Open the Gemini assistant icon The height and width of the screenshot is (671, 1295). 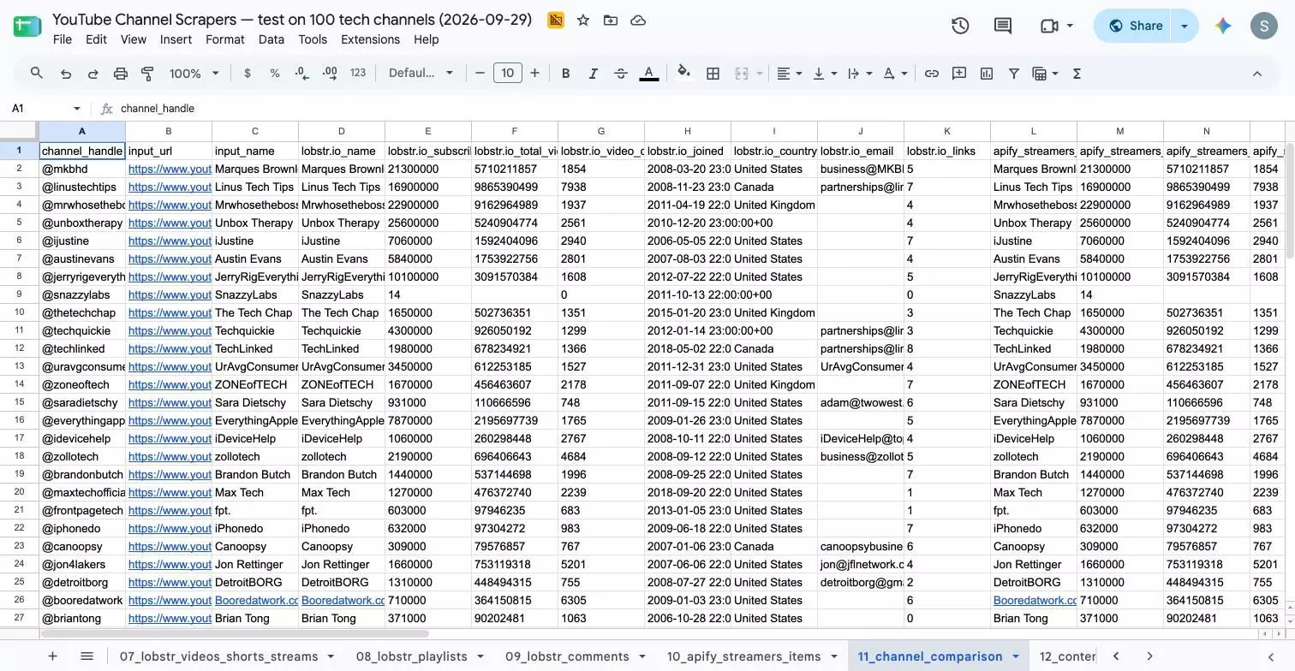(1223, 26)
